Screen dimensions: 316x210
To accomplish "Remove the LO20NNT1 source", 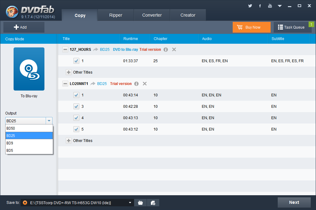I will [145, 84].
